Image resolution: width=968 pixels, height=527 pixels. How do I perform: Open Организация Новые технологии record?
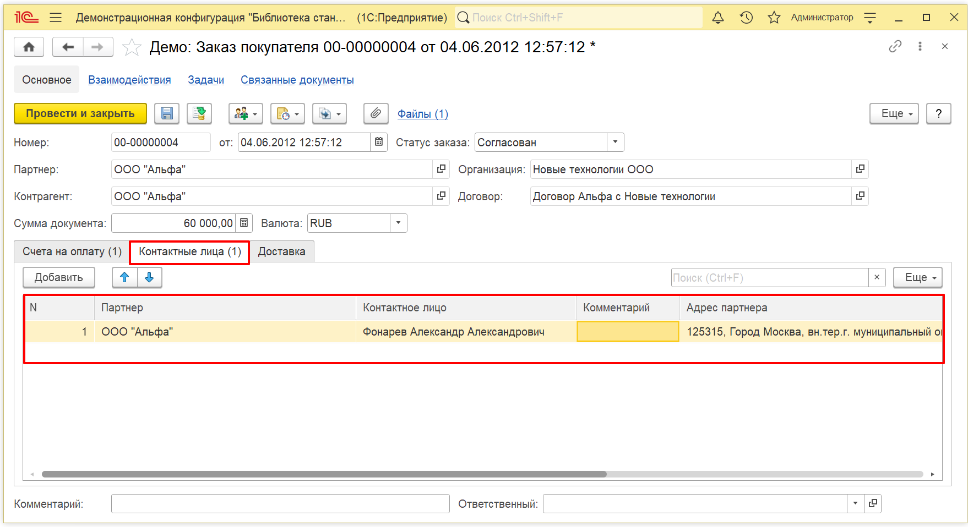(x=860, y=169)
